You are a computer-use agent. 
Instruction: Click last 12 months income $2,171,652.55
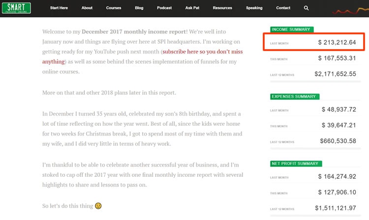[335, 74]
